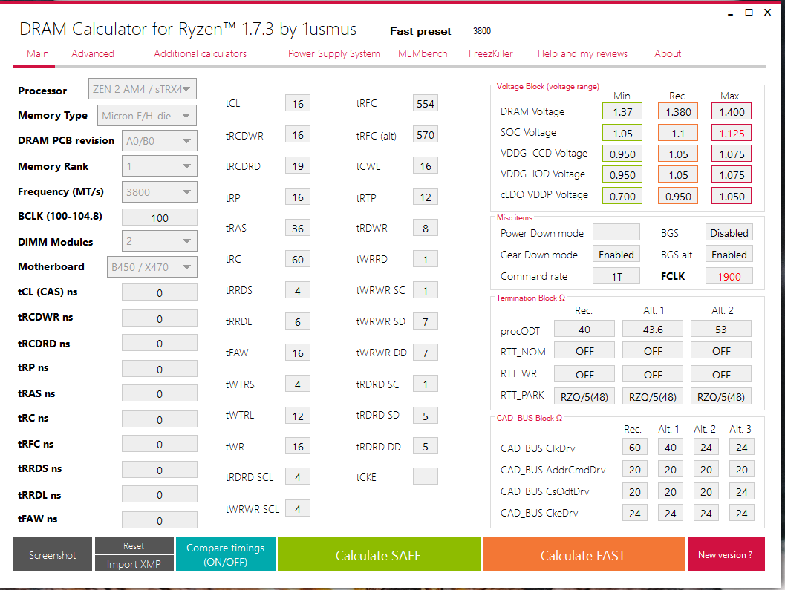Click the tRAS ns input field

coord(159,393)
